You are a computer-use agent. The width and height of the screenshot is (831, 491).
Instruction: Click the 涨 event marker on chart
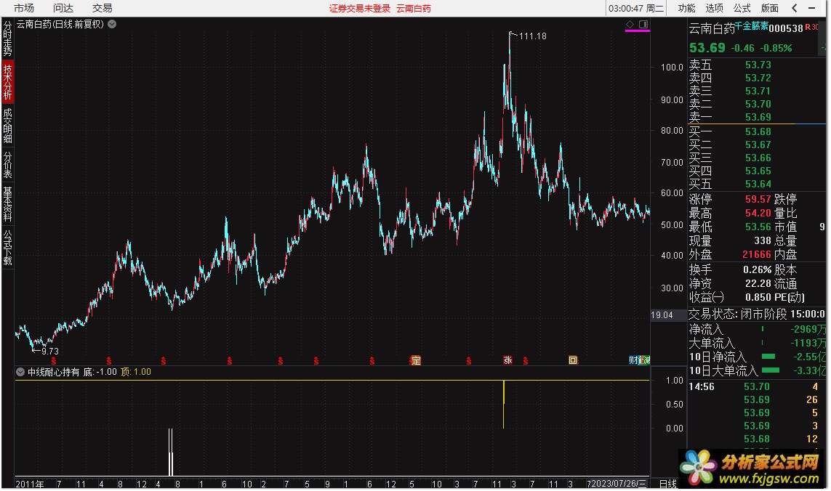pyautogui.click(x=507, y=360)
